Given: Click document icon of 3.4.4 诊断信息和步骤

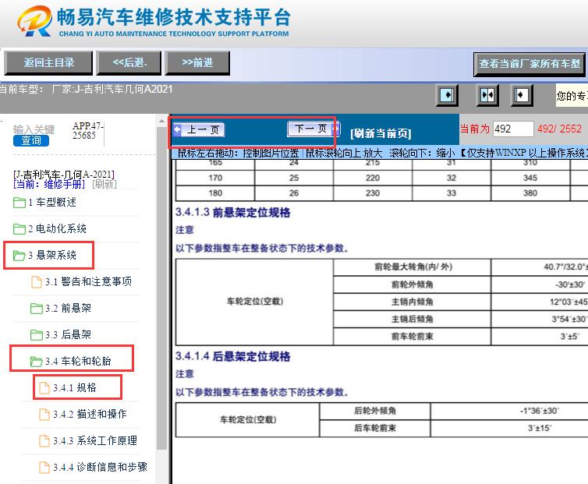Looking at the screenshot, I should tap(44, 467).
